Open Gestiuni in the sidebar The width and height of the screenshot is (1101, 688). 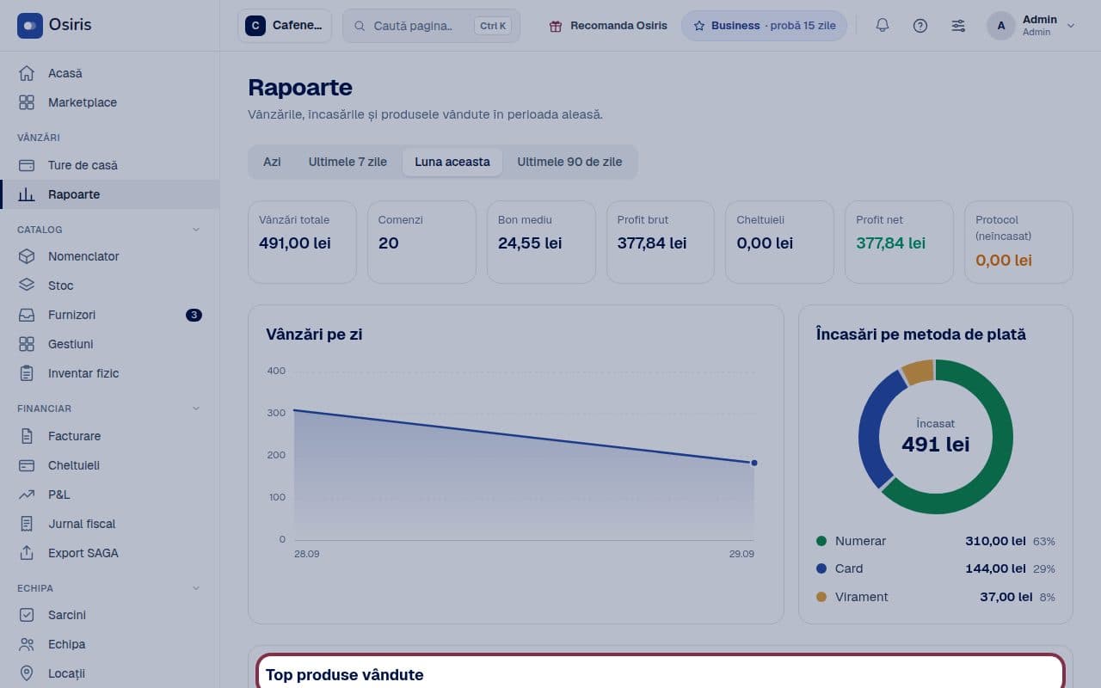click(x=110, y=344)
